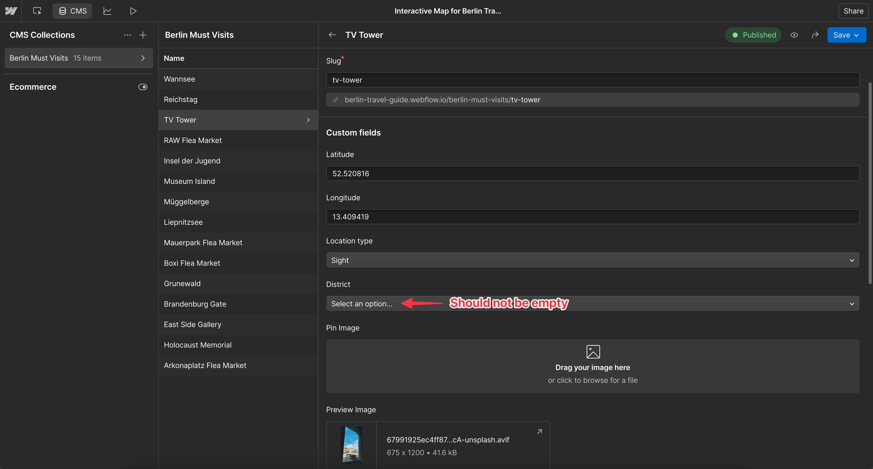Screen dimensions: 873x469
Task: Click the Preview Image thumbnail
Action: 351,445
